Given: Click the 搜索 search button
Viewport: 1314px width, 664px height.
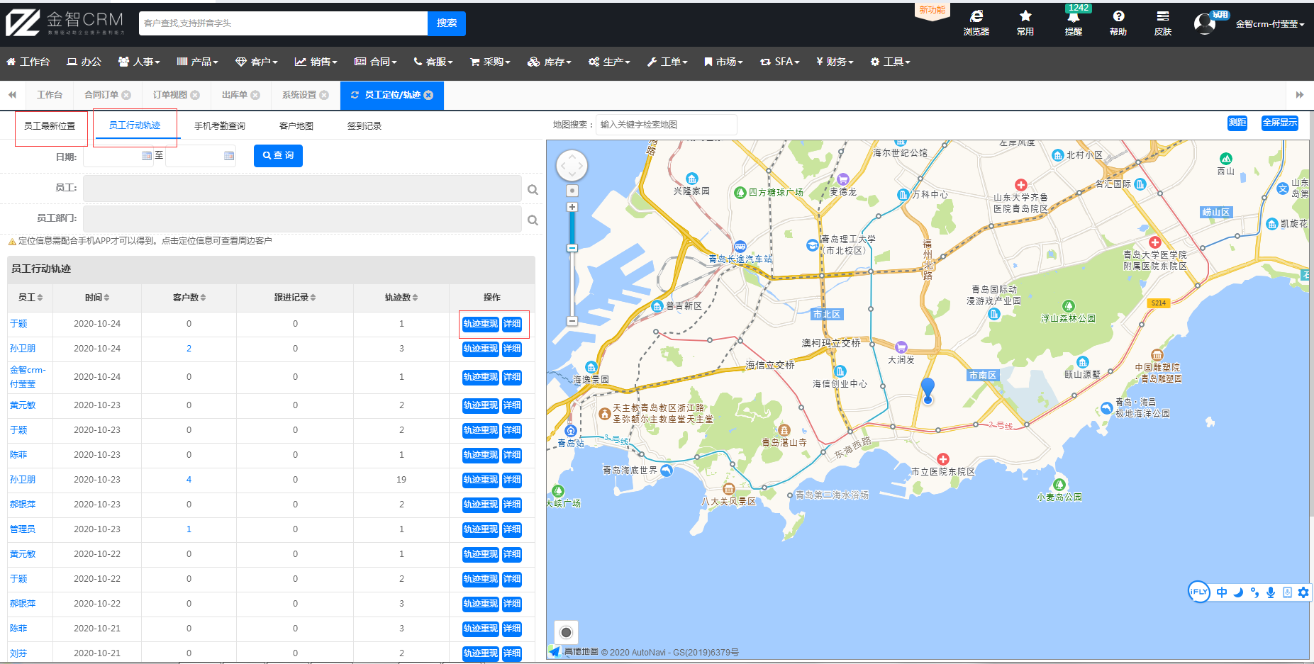Looking at the screenshot, I should click(447, 23).
